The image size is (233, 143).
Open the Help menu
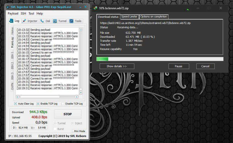tap(40, 13)
